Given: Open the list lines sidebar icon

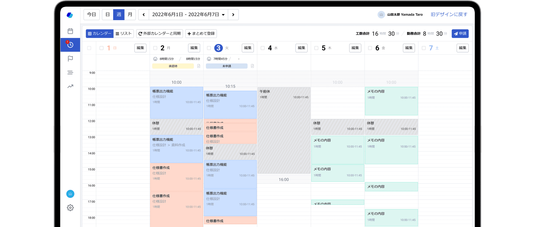Looking at the screenshot, I should 70,73.
